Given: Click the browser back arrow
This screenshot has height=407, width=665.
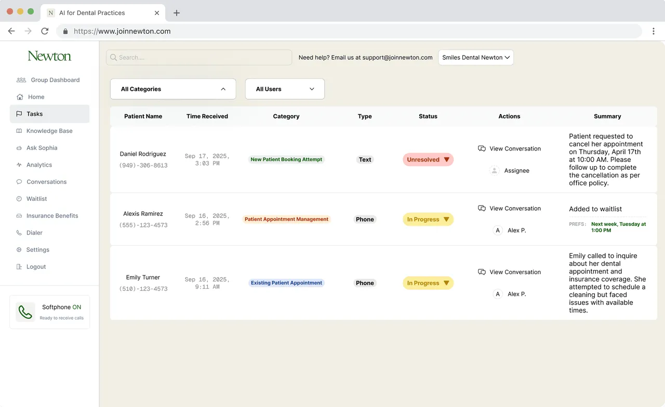Looking at the screenshot, I should 11,31.
